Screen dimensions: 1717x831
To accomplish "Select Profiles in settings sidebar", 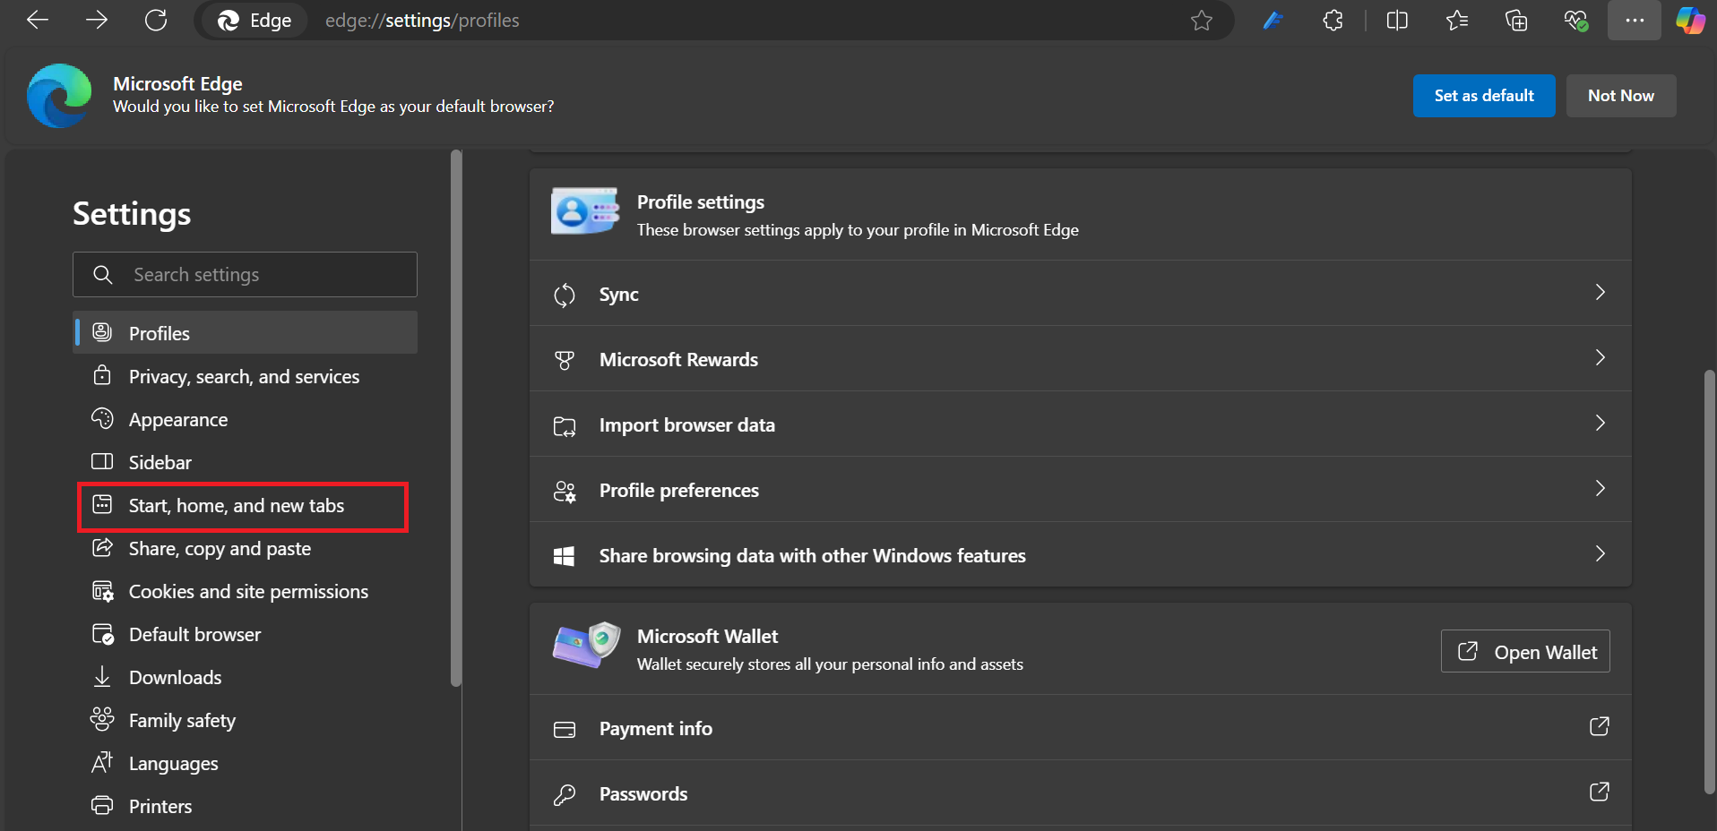I will (x=245, y=332).
